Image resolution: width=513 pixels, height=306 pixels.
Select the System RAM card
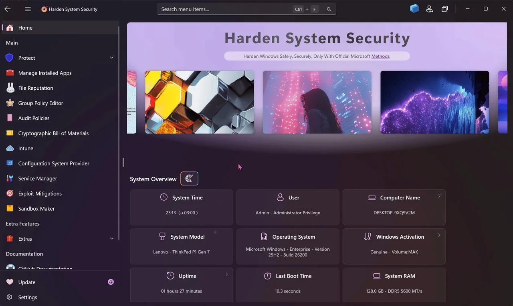[x=394, y=285]
